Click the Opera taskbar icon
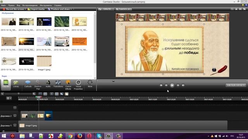 [90, 136]
